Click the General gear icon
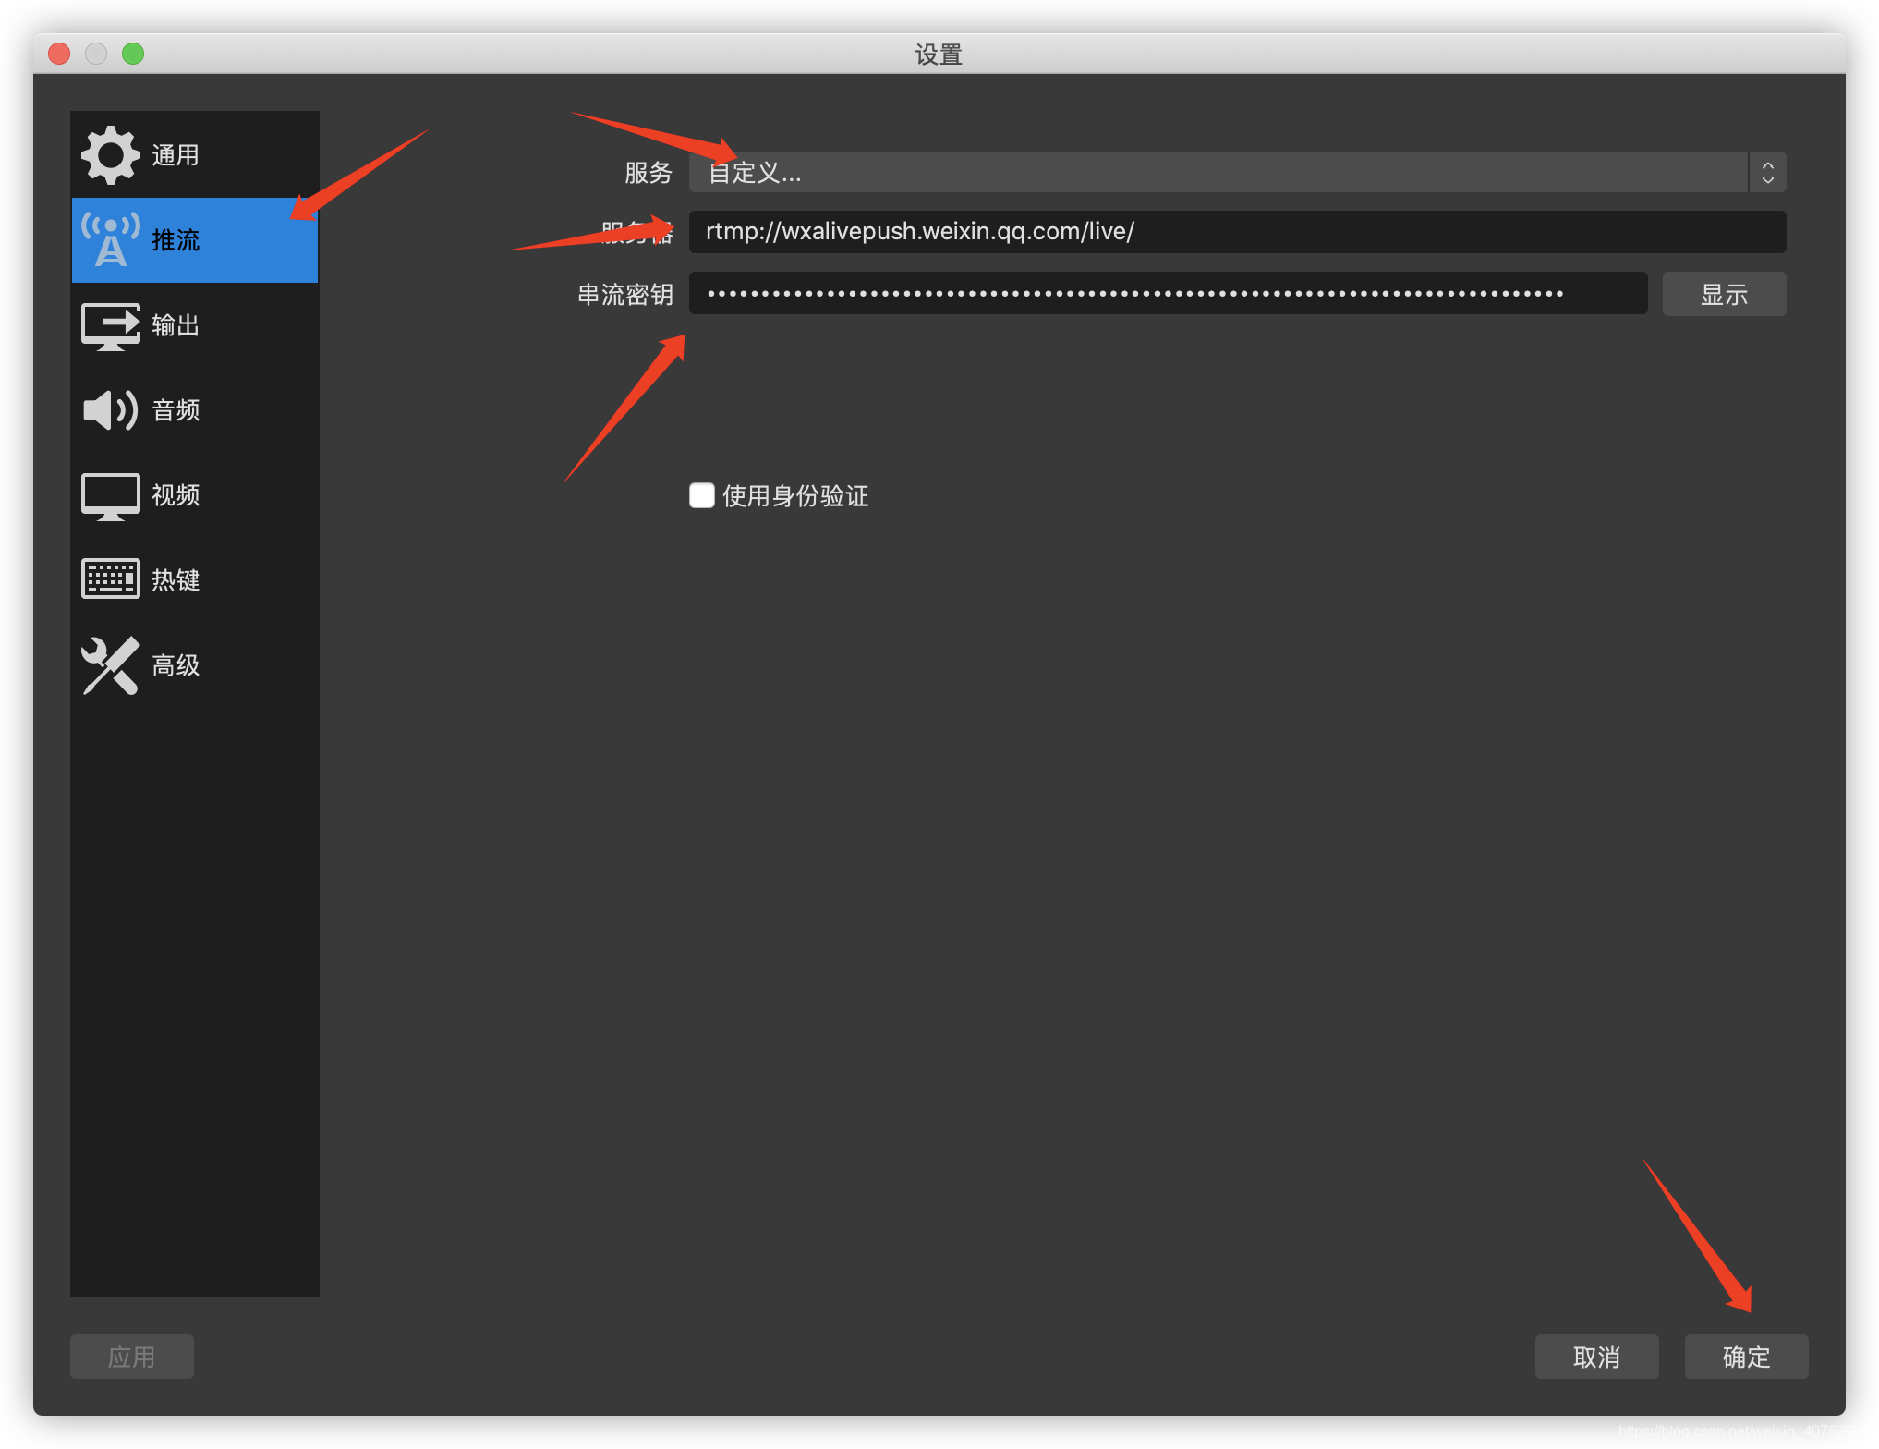 (110, 154)
